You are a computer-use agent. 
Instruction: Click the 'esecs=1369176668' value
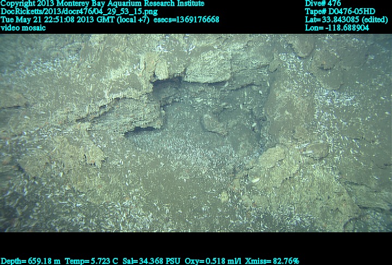coord(186,20)
